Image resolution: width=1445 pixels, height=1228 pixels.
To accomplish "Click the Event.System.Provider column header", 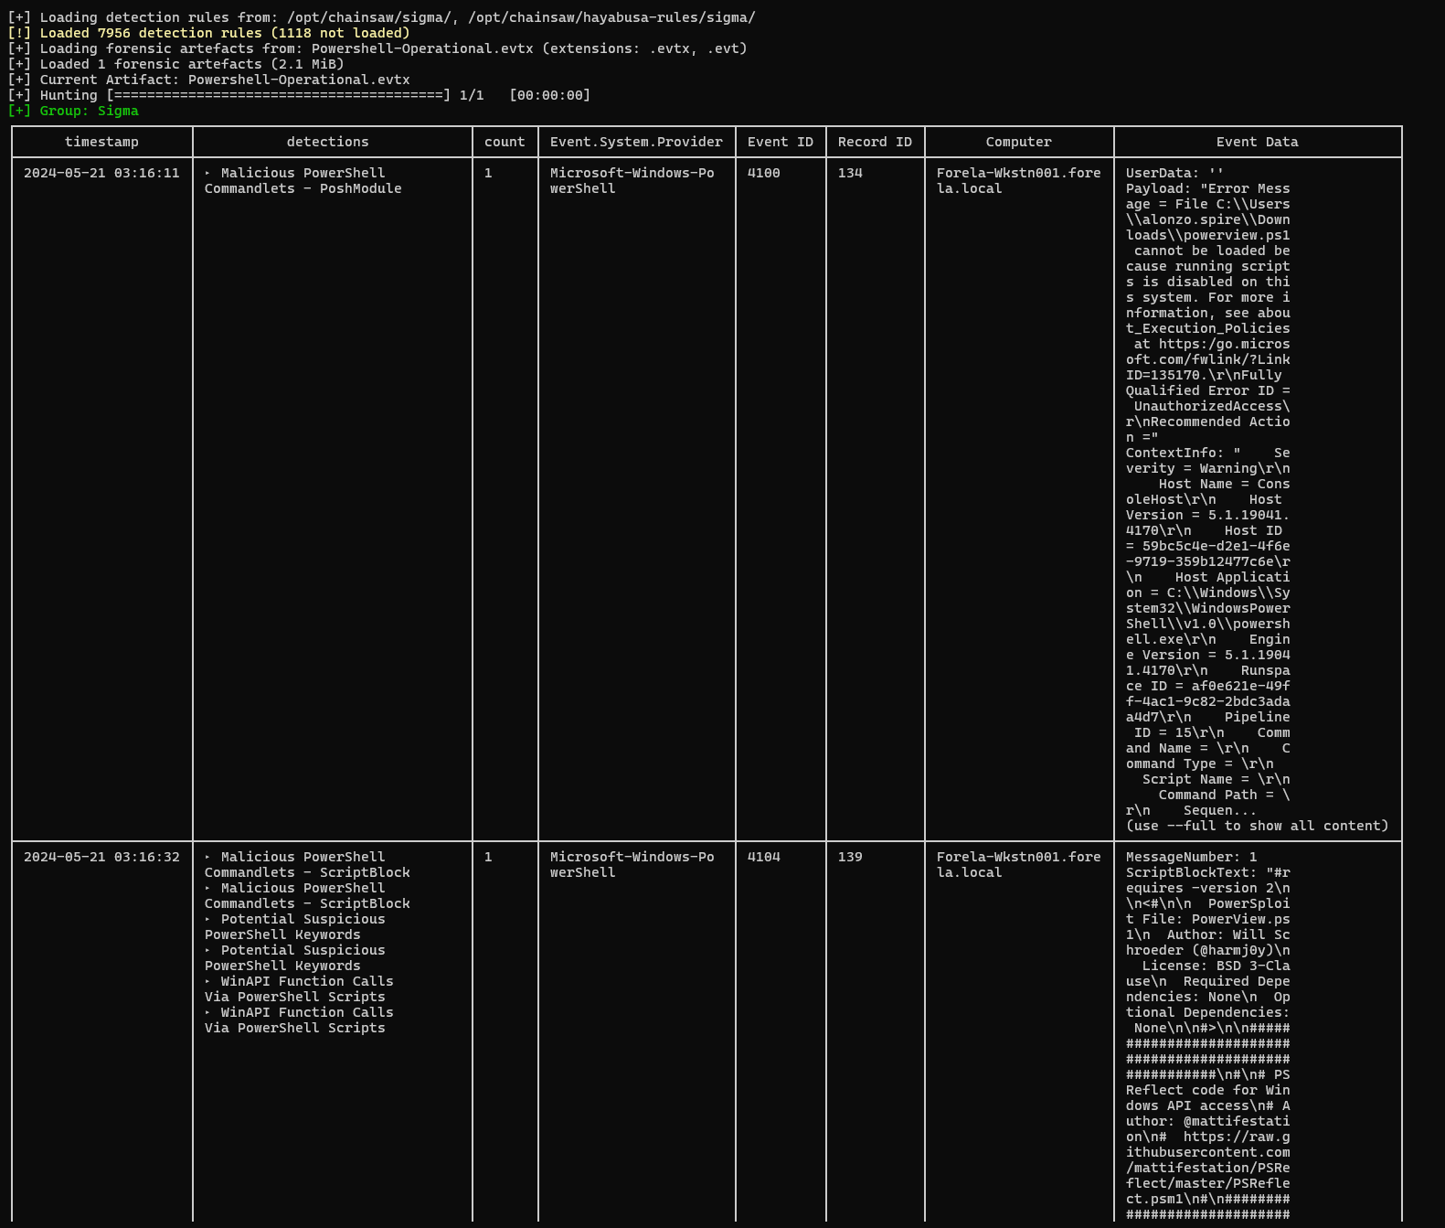I will 636,142.
